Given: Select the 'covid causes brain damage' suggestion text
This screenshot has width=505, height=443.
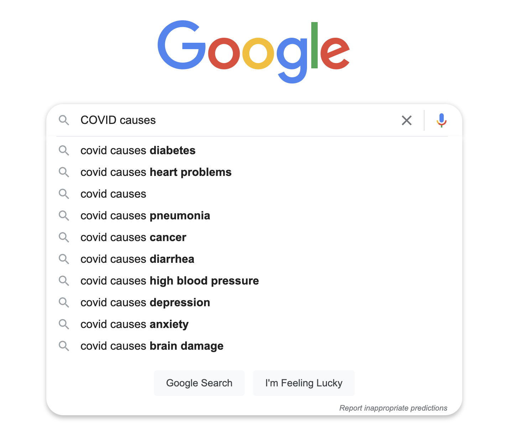Looking at the screenshot, I should pyautogui.click(x=152, y=346).
